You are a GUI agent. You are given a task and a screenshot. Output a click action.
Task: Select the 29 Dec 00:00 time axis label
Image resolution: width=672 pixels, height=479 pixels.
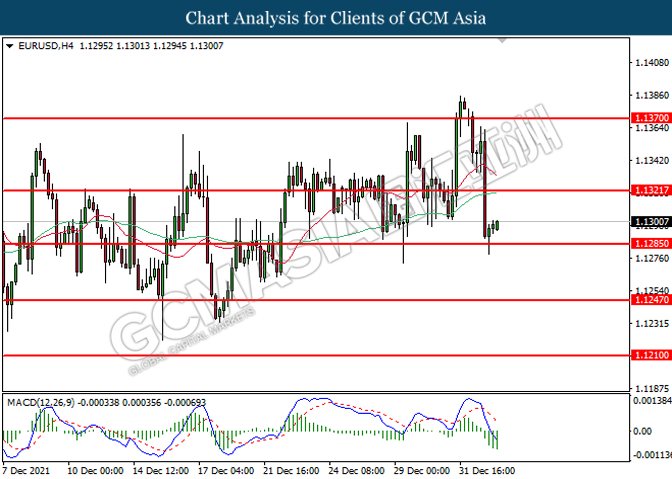(422, 471)
